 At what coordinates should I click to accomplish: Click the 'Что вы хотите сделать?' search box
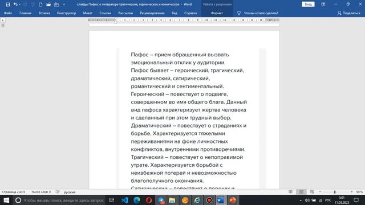261,13
